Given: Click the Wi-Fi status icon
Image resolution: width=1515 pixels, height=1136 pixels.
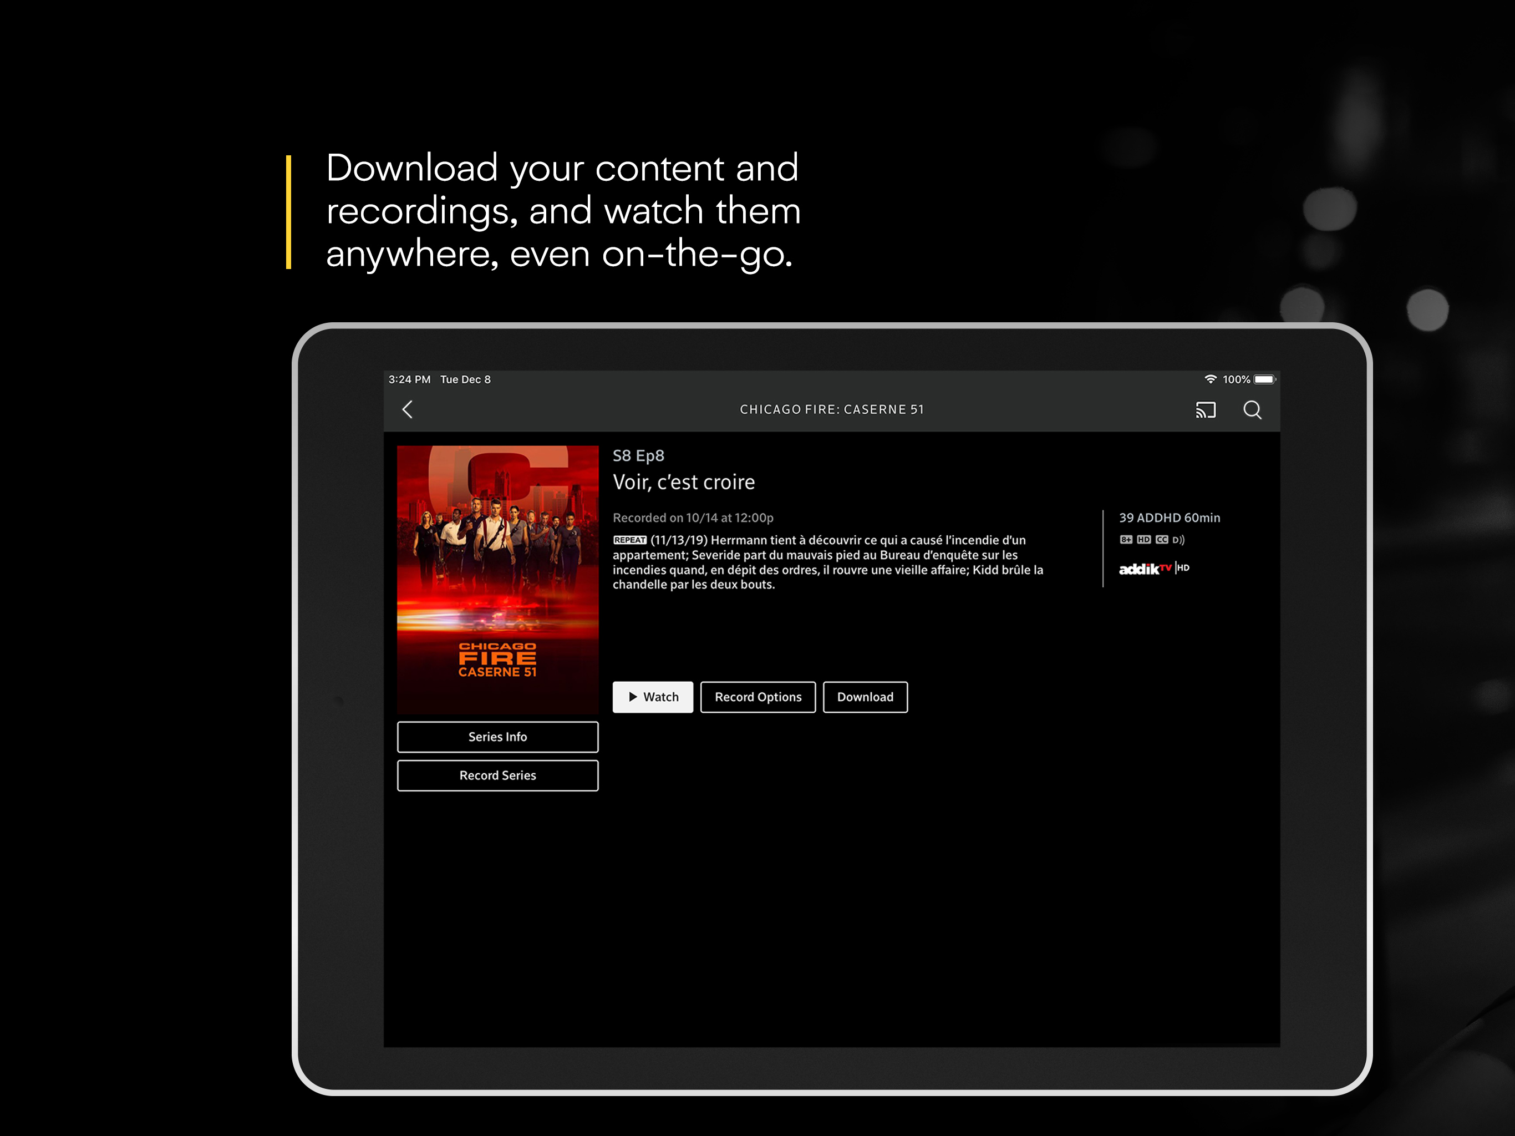Looking at the screenshot, I should coord(1210,379).
